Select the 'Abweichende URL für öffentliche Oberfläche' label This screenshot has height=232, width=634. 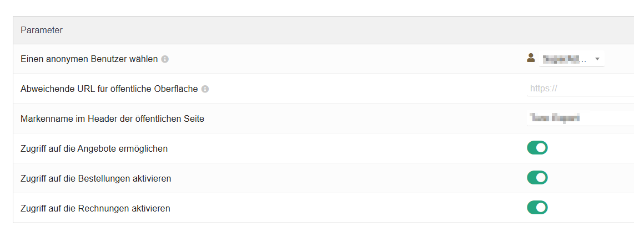point(109,89)
